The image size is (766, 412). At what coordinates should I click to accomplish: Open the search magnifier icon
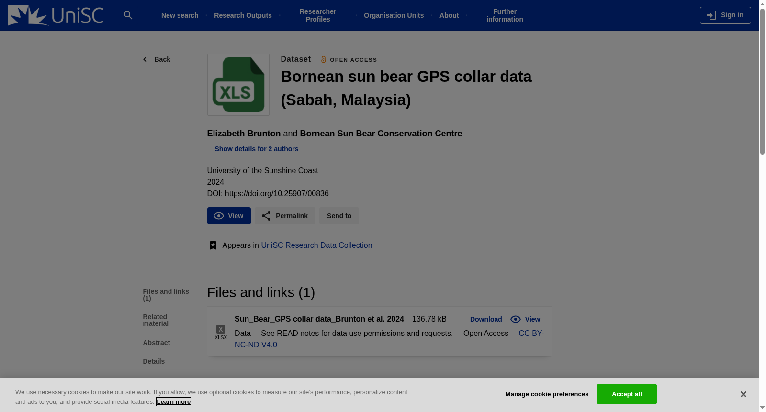[128, 15]
